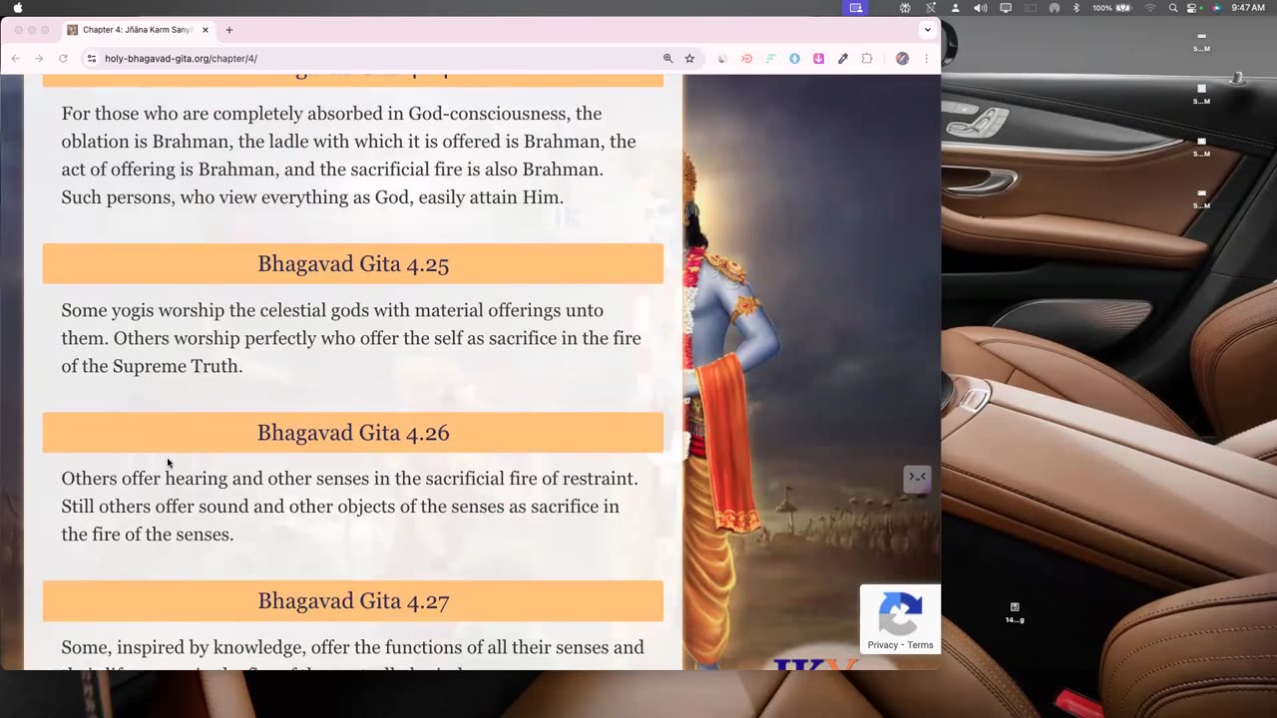The width and height of the screenshot is (1277, 718).
Task: Click the Siri icon in menu bar
Action: coord(1216,8)
